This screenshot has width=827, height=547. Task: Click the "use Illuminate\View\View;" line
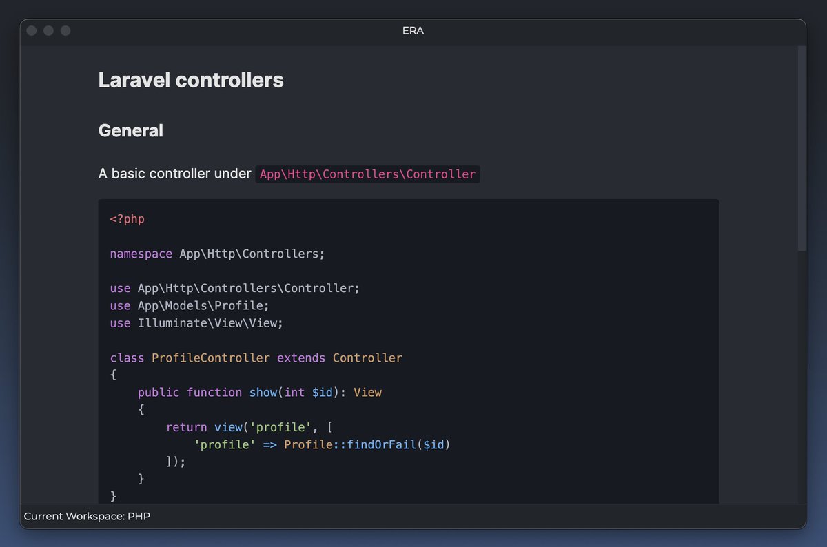[196, 322]
